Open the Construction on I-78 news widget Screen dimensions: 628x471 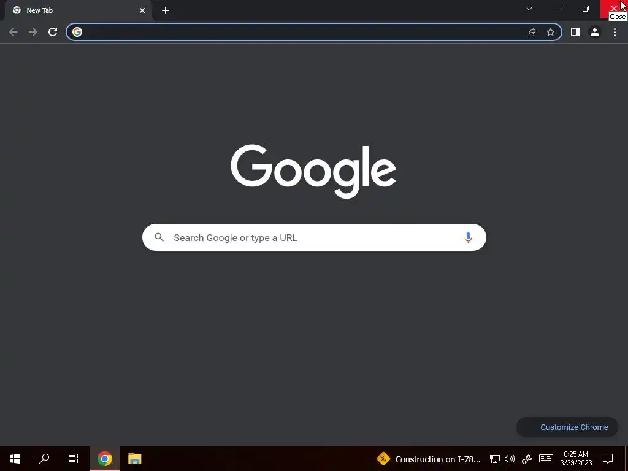pos(428,459)
